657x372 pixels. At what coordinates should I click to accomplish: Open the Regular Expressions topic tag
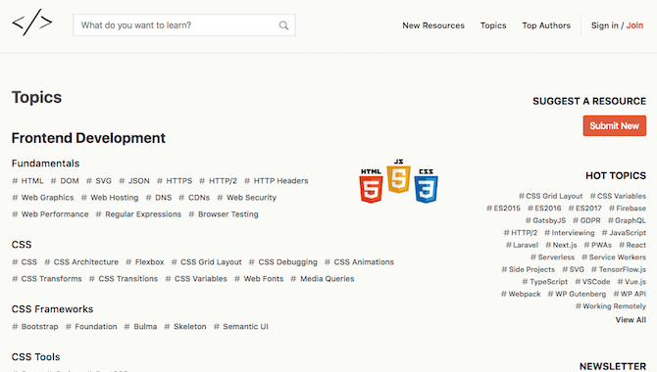point(138,214)
